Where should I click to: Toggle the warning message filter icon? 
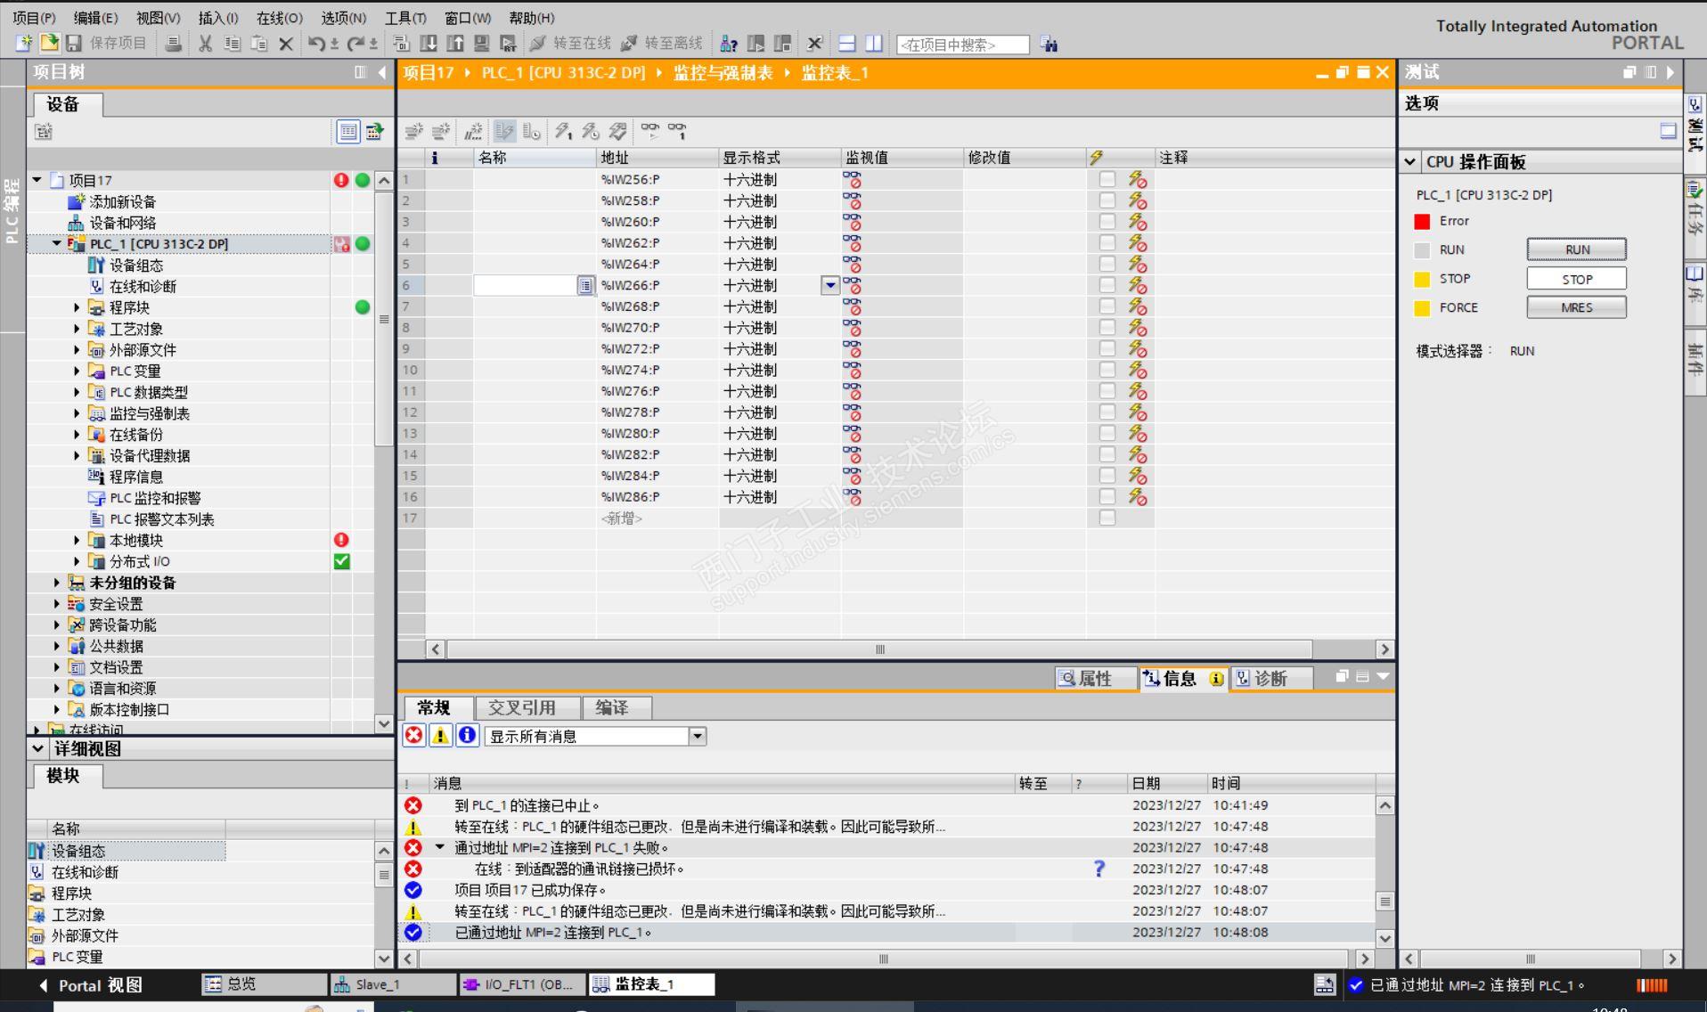pos(440,736)
